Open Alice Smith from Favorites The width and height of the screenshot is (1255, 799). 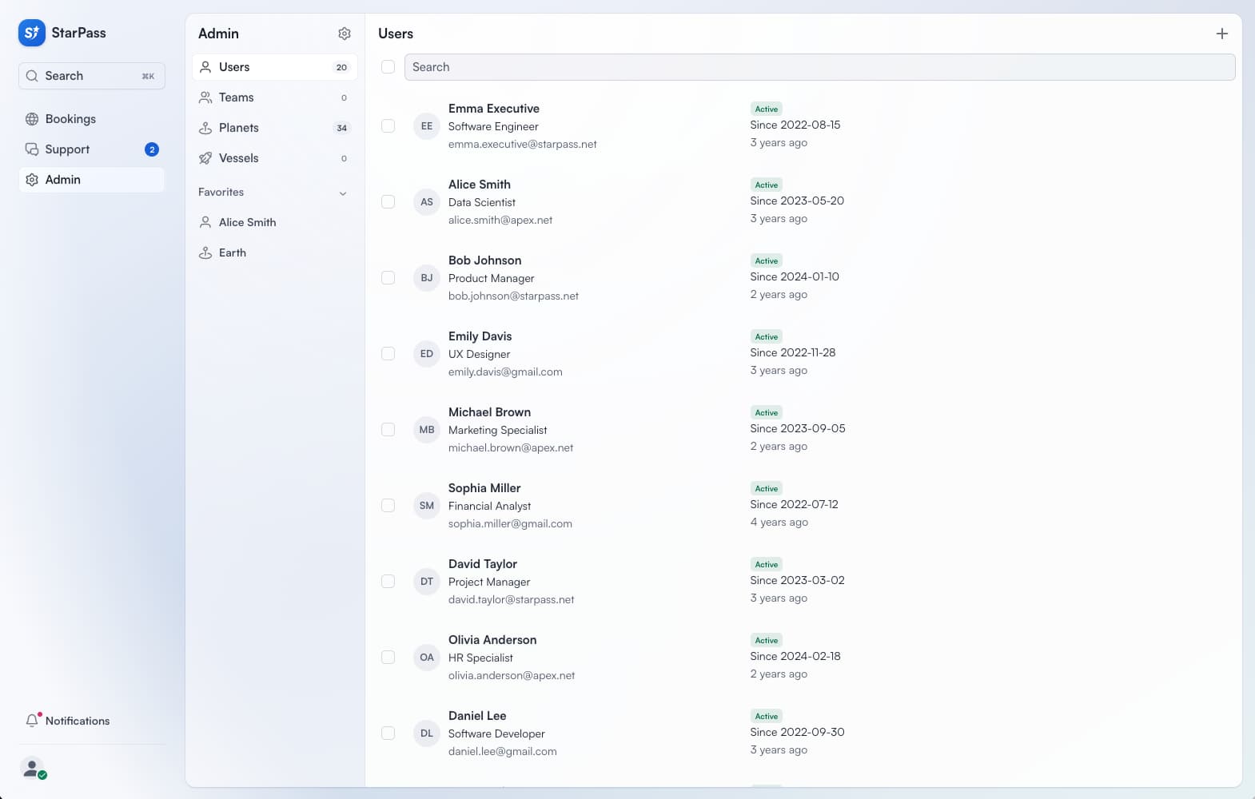(x=247, y=222)
